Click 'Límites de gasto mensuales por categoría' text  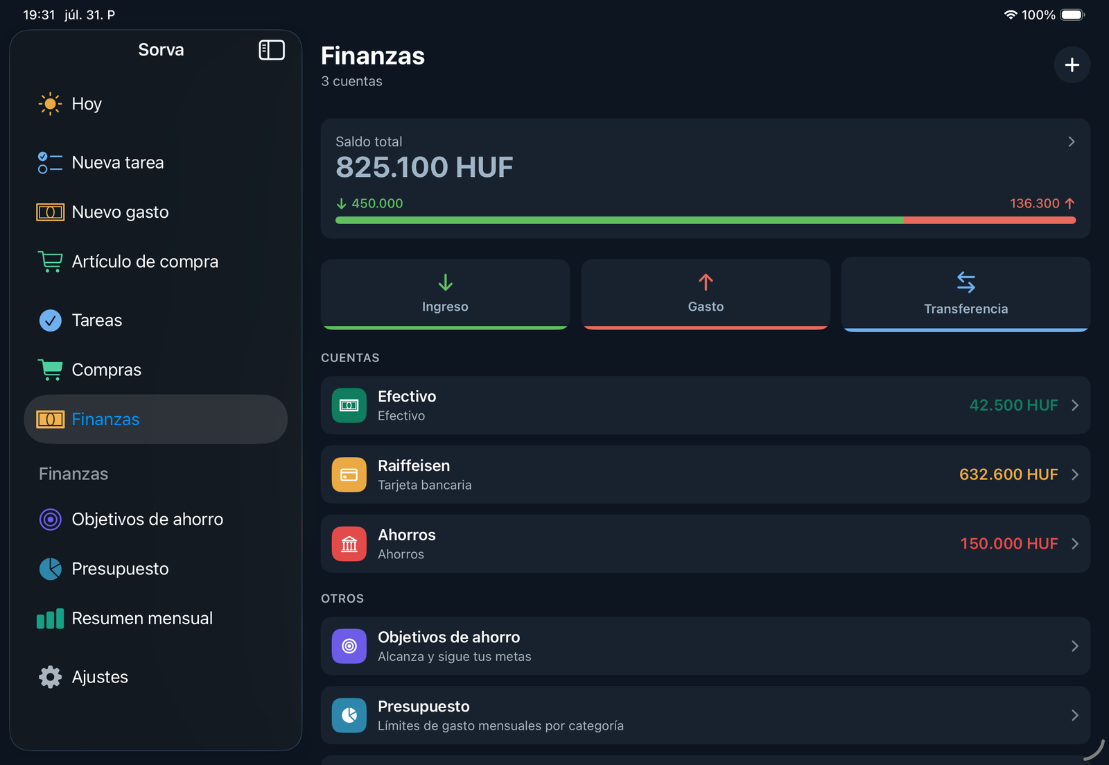[500, 726]
